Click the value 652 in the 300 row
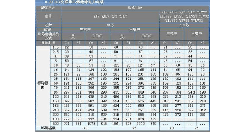237x132 pixels. coord(66,115)
